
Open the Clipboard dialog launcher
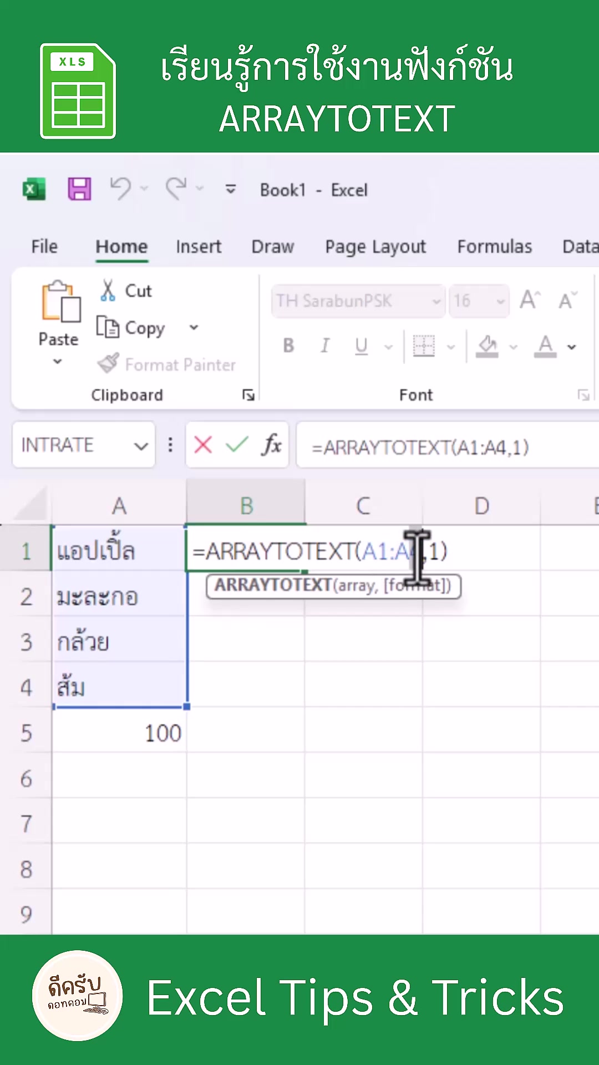[x=248, y=395]
